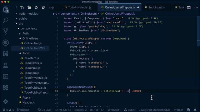The height and width of the screenshot is (112, 200).
Task: Click the unsaved dot on OnlineUsersWrapper.js tab
Action: pyautogui.click(x=138, y=7)
